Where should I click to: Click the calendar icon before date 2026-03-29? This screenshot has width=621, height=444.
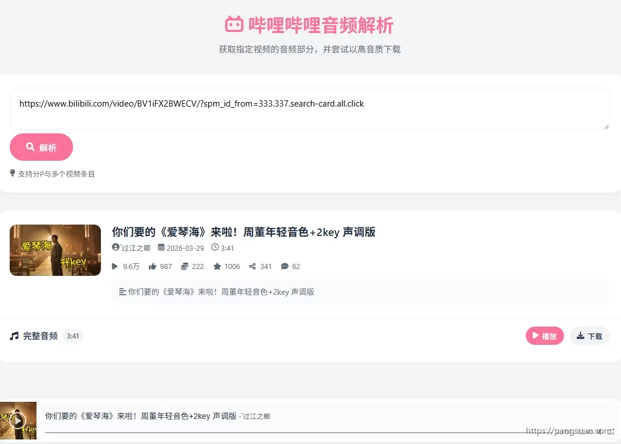[x=162, y=248]
